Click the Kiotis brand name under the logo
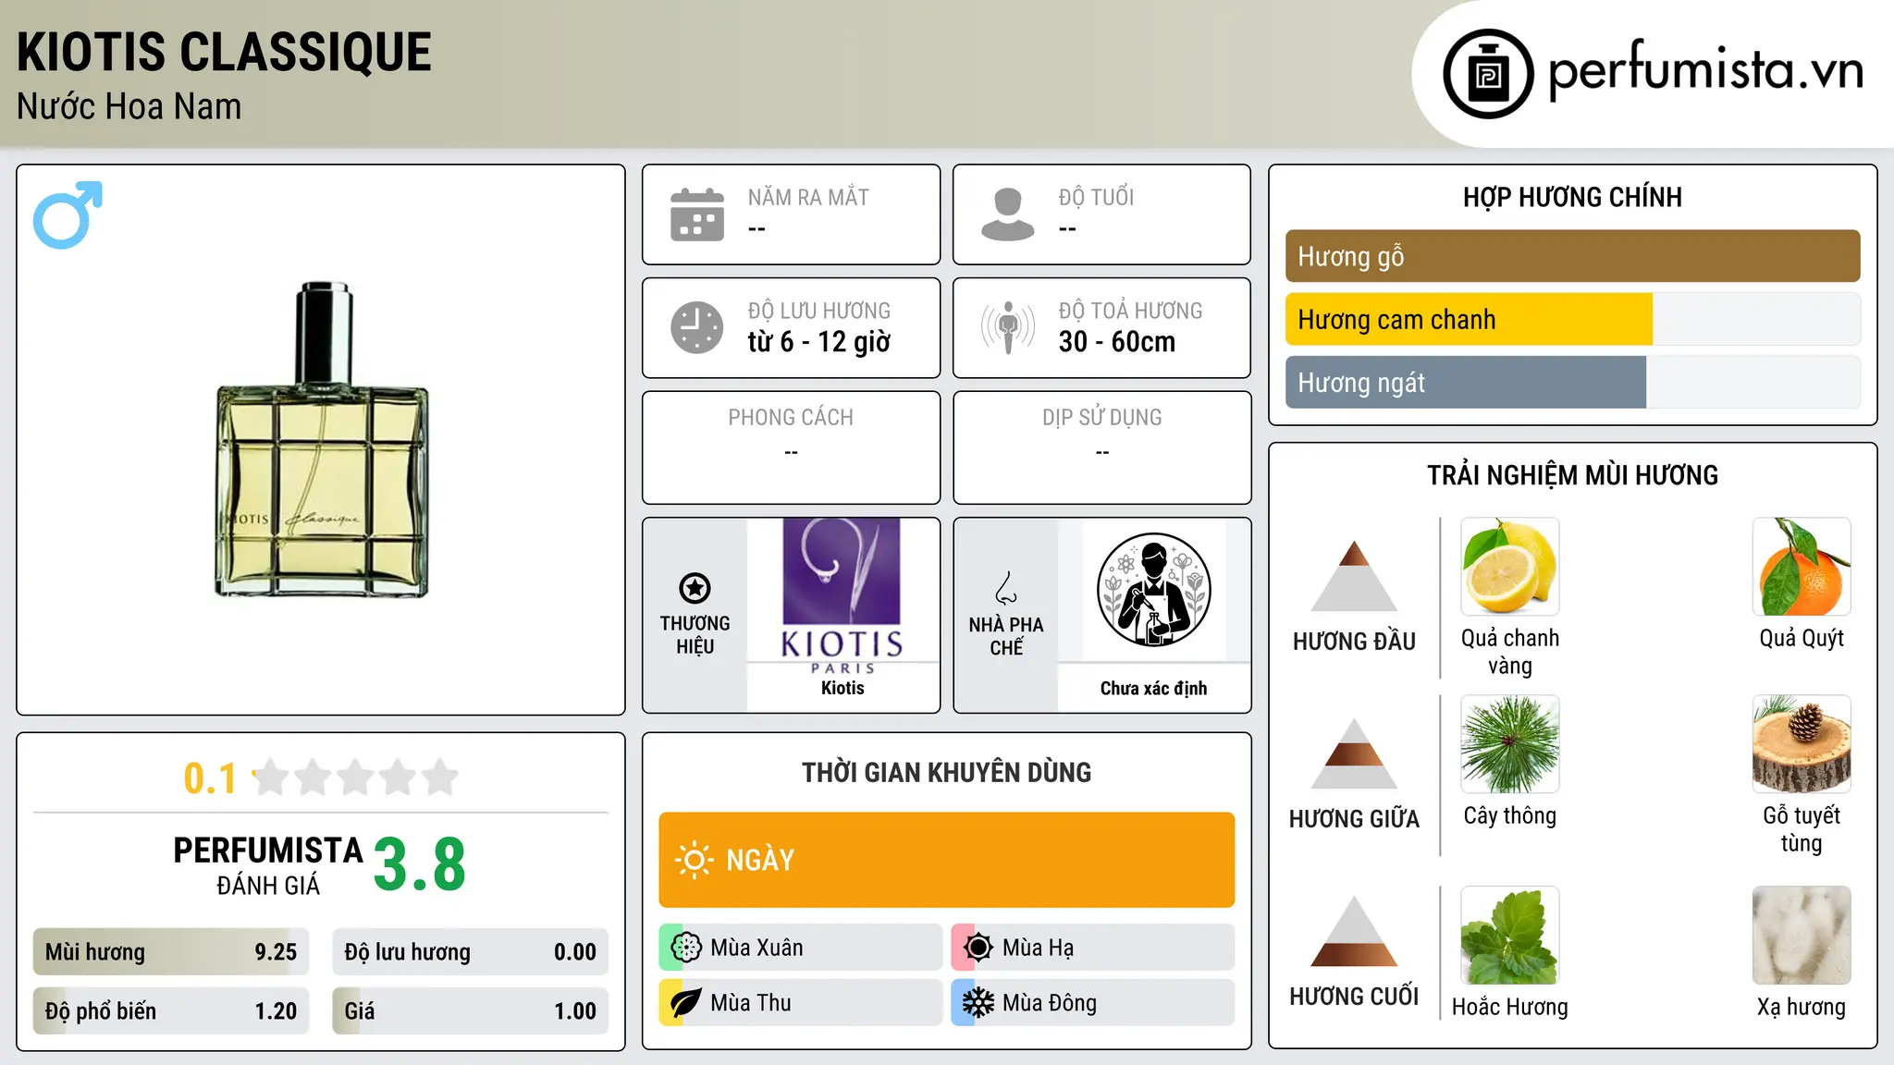 click(842, 688)
